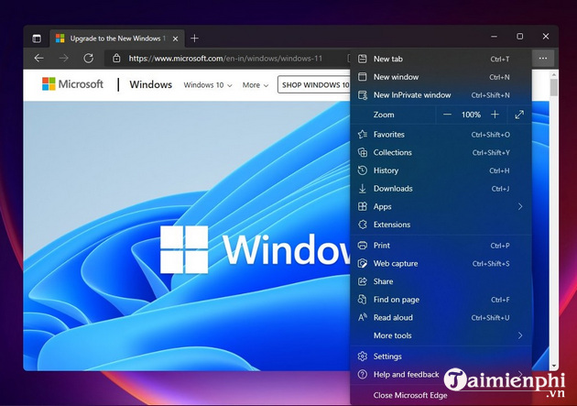View site info via the lock icon
The height and width of the screenshot is (406, 577).
coord(116,58)
